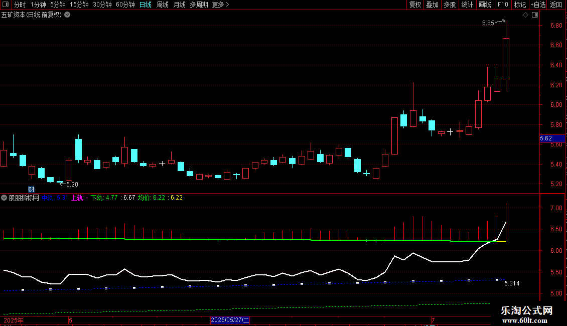Screen dimensions: 567x326
Task: Click the diamond icon in the chart corner
Action: pyautogui.click(x=526, y=15)
